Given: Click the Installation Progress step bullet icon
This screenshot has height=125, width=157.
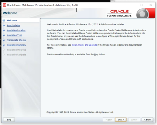Looking at the screenshot, I should pyautogui.click(x=4, y=50).
